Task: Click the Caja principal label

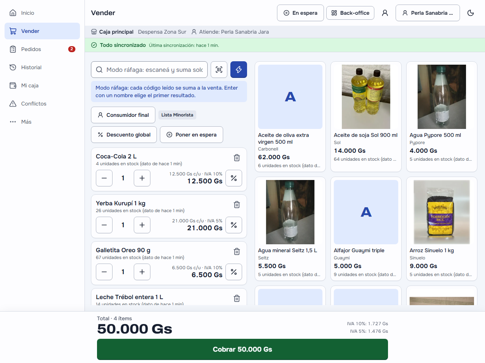Action: click(x=116, y=32)
